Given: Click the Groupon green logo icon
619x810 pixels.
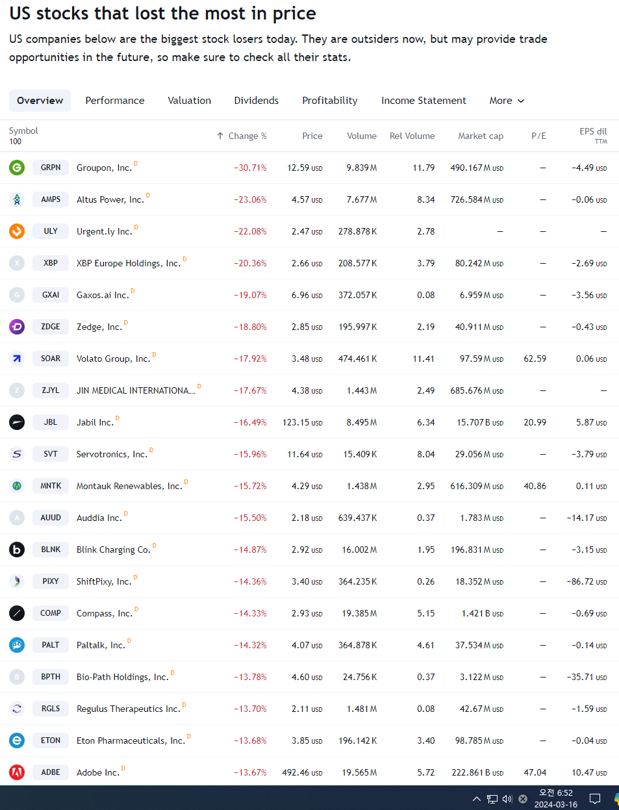Looking at the screenshot, I should click(17, 168).
